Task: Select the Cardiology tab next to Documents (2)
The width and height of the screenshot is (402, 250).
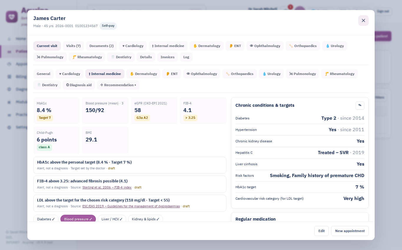Action: [x=133, y=46]
